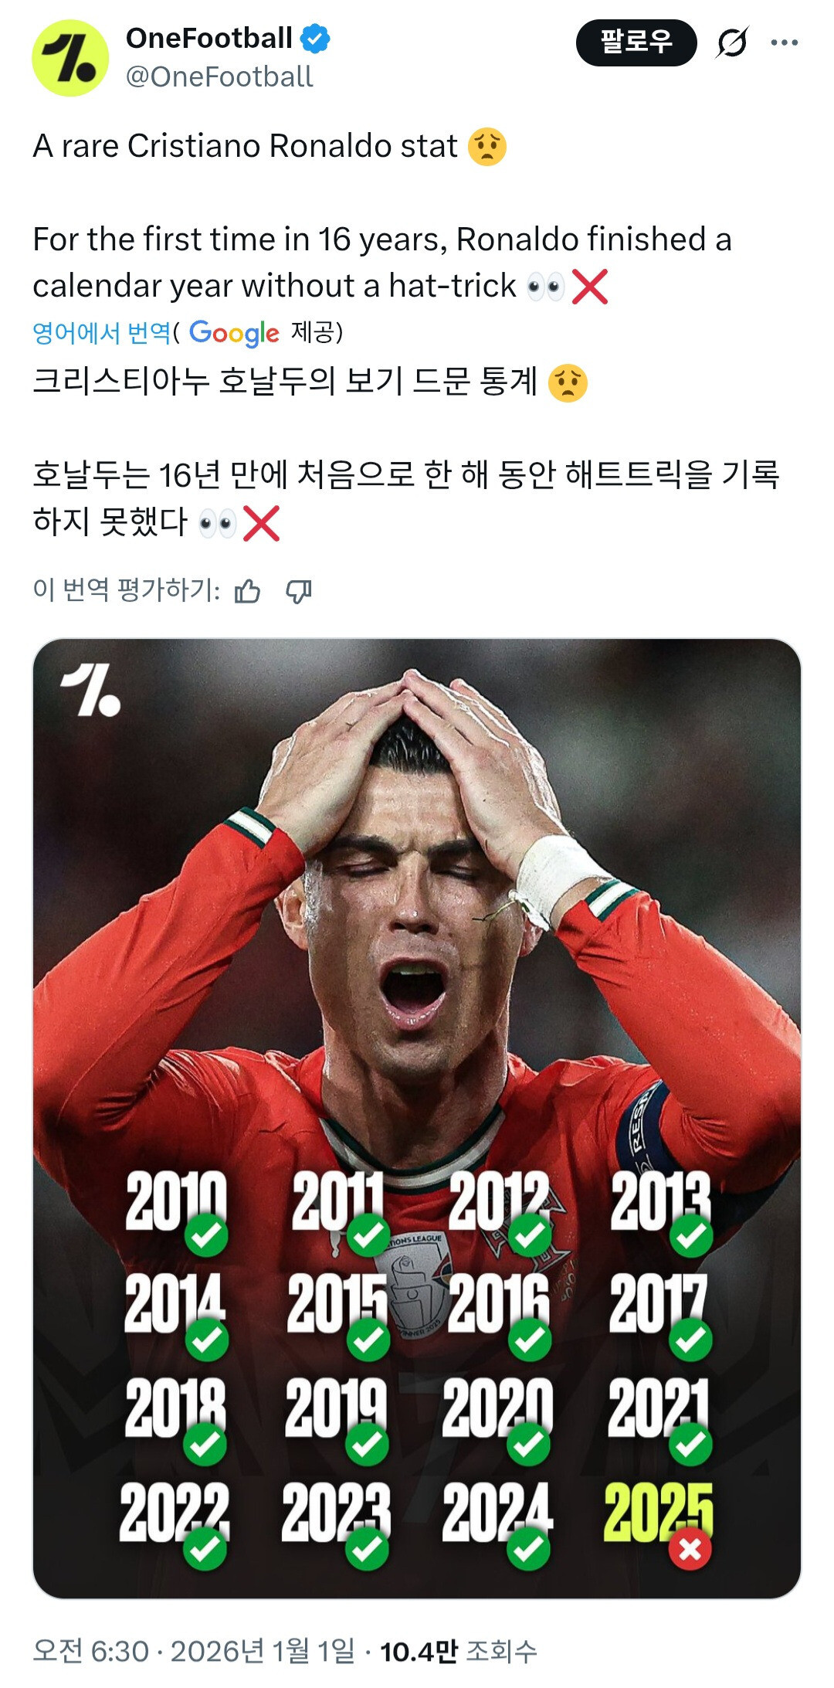Rate translation with thumbs up
Screen dimensions: 834x1688
[x=247, y=592]
